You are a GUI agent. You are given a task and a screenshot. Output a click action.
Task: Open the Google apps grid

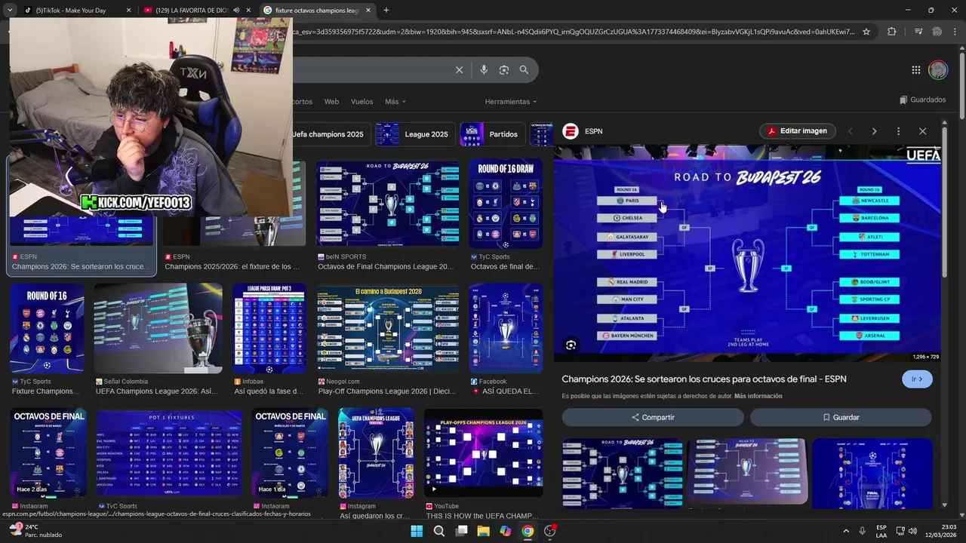(915, 70)
